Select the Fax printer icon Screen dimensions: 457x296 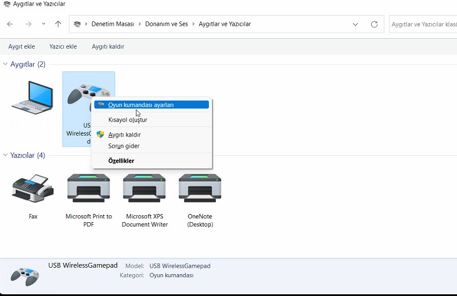pos(33,188)
